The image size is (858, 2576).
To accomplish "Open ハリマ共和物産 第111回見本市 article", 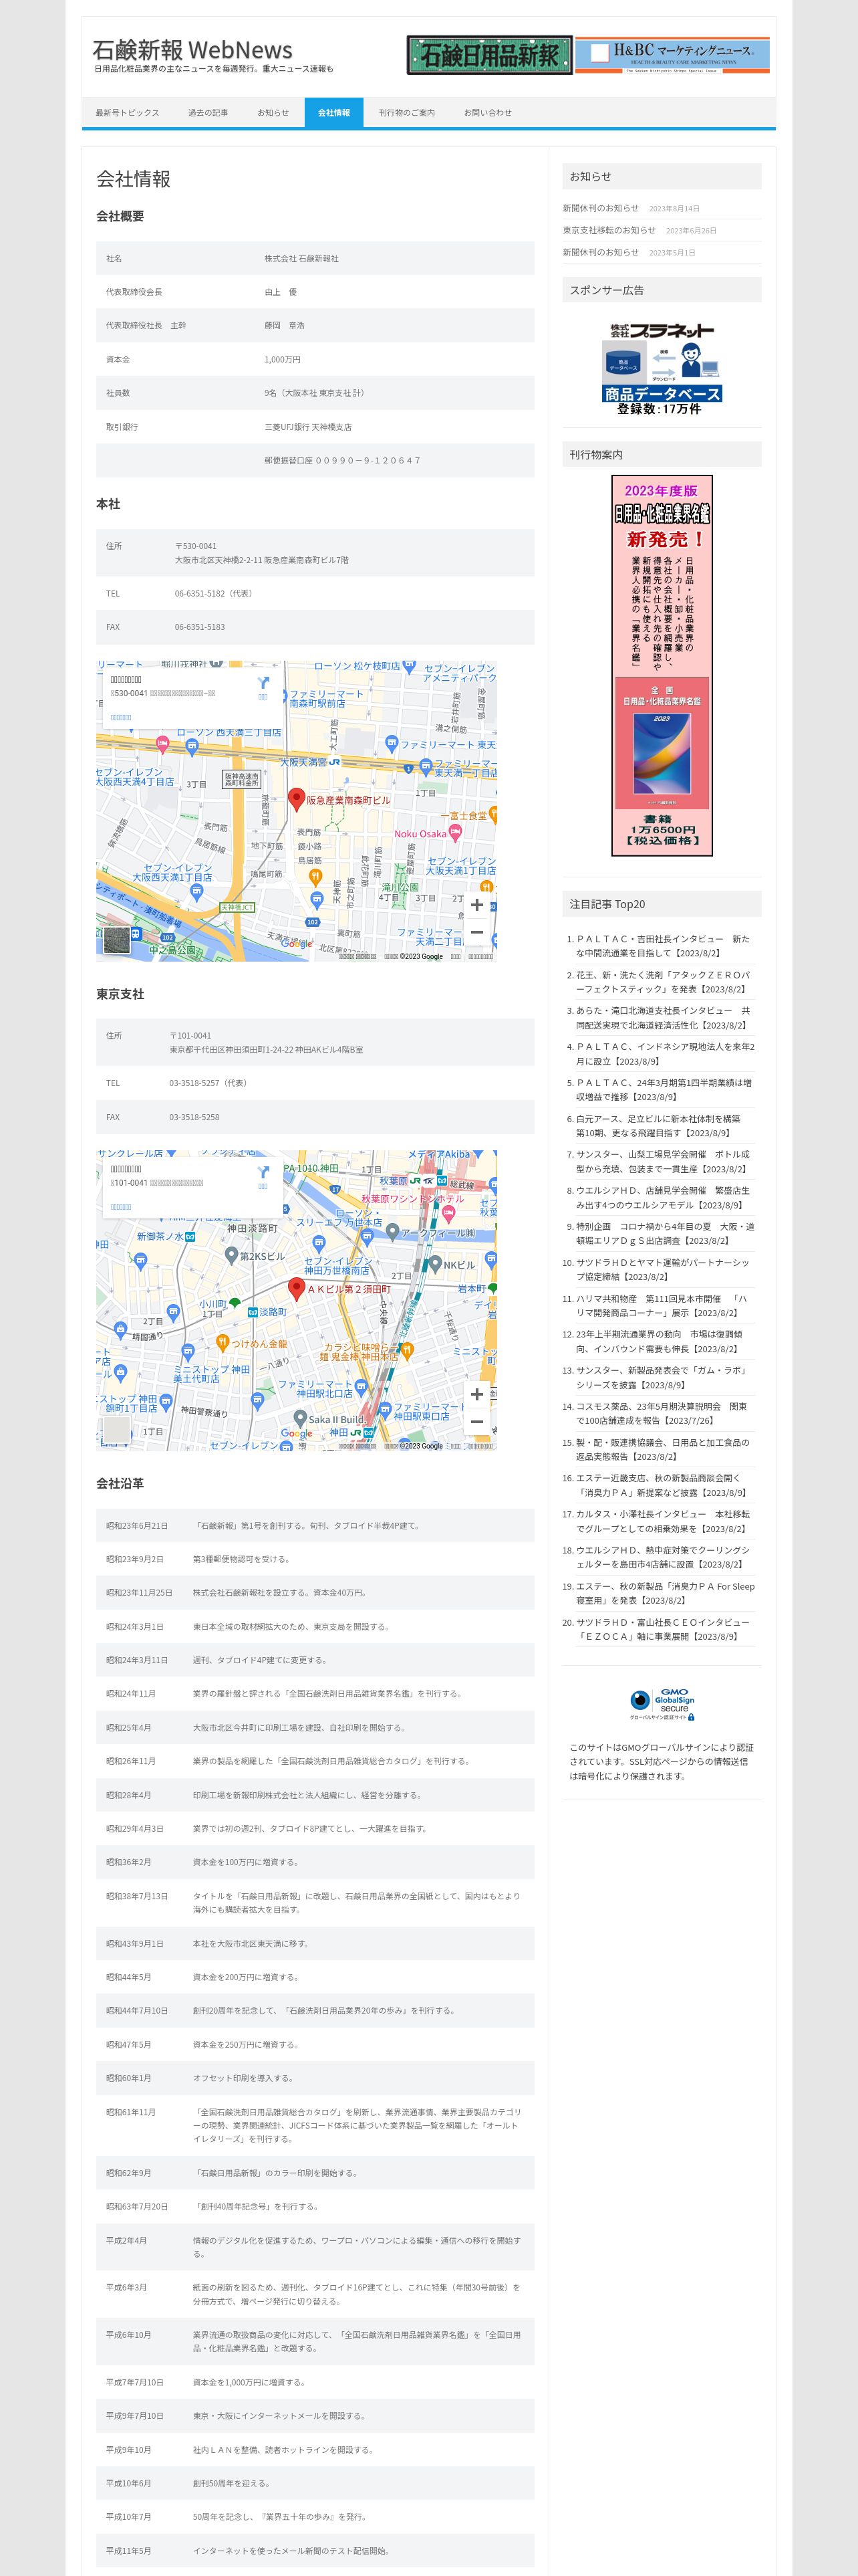I will pos(662,1306).
